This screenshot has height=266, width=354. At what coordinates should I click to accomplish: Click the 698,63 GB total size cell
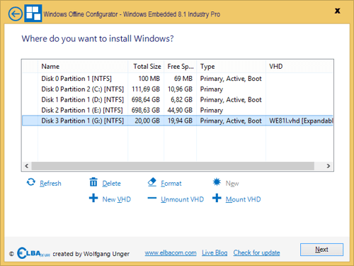(x=146, y=110)
